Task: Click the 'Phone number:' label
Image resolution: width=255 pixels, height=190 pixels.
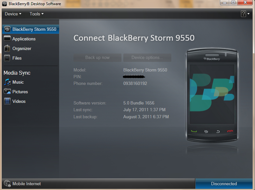Action: click(88, 83)
